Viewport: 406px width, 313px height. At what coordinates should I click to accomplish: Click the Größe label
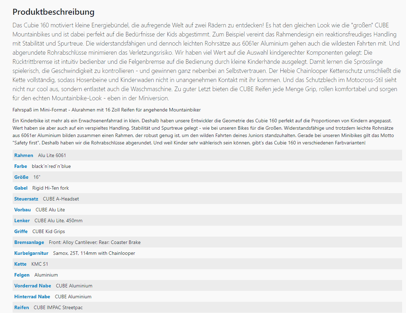tap(21, 177)
